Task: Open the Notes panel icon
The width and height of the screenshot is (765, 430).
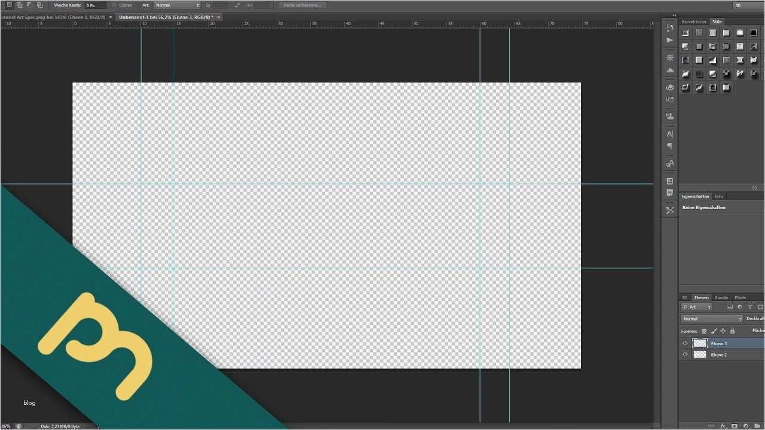Action: pos(670,193)
